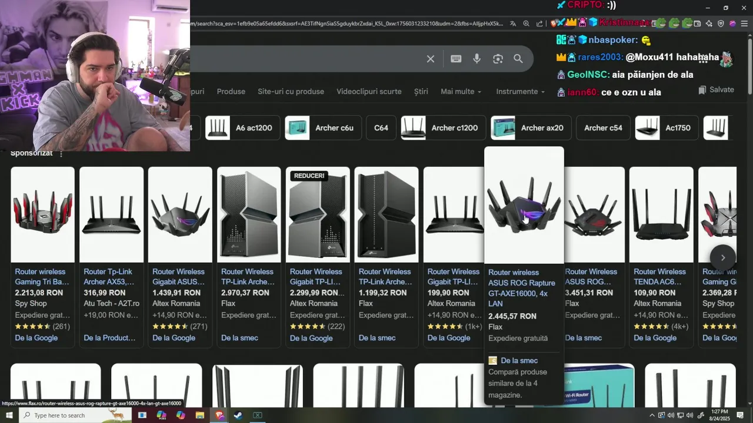This screenshot has height=423, width=753.
Task: Click the red Tri-Band gaming router image
Action: click(42, 214)
